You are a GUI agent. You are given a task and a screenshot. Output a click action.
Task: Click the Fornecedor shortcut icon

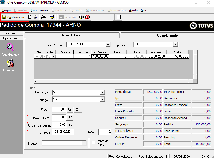click(10, 63)
